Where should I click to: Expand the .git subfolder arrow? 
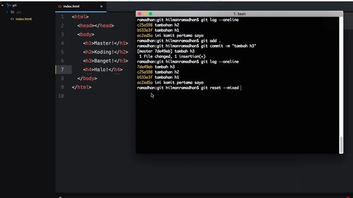(x=7, y=12)
